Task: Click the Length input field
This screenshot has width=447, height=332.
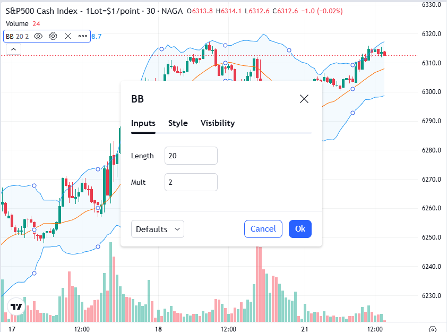Action: click(x=191, y=156)
